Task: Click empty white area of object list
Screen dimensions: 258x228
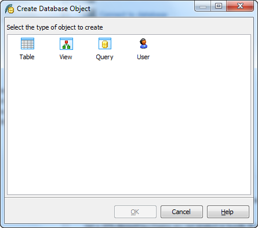Action: 129,128
